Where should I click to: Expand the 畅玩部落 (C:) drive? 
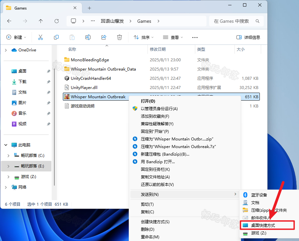click(x=8, y=156)
